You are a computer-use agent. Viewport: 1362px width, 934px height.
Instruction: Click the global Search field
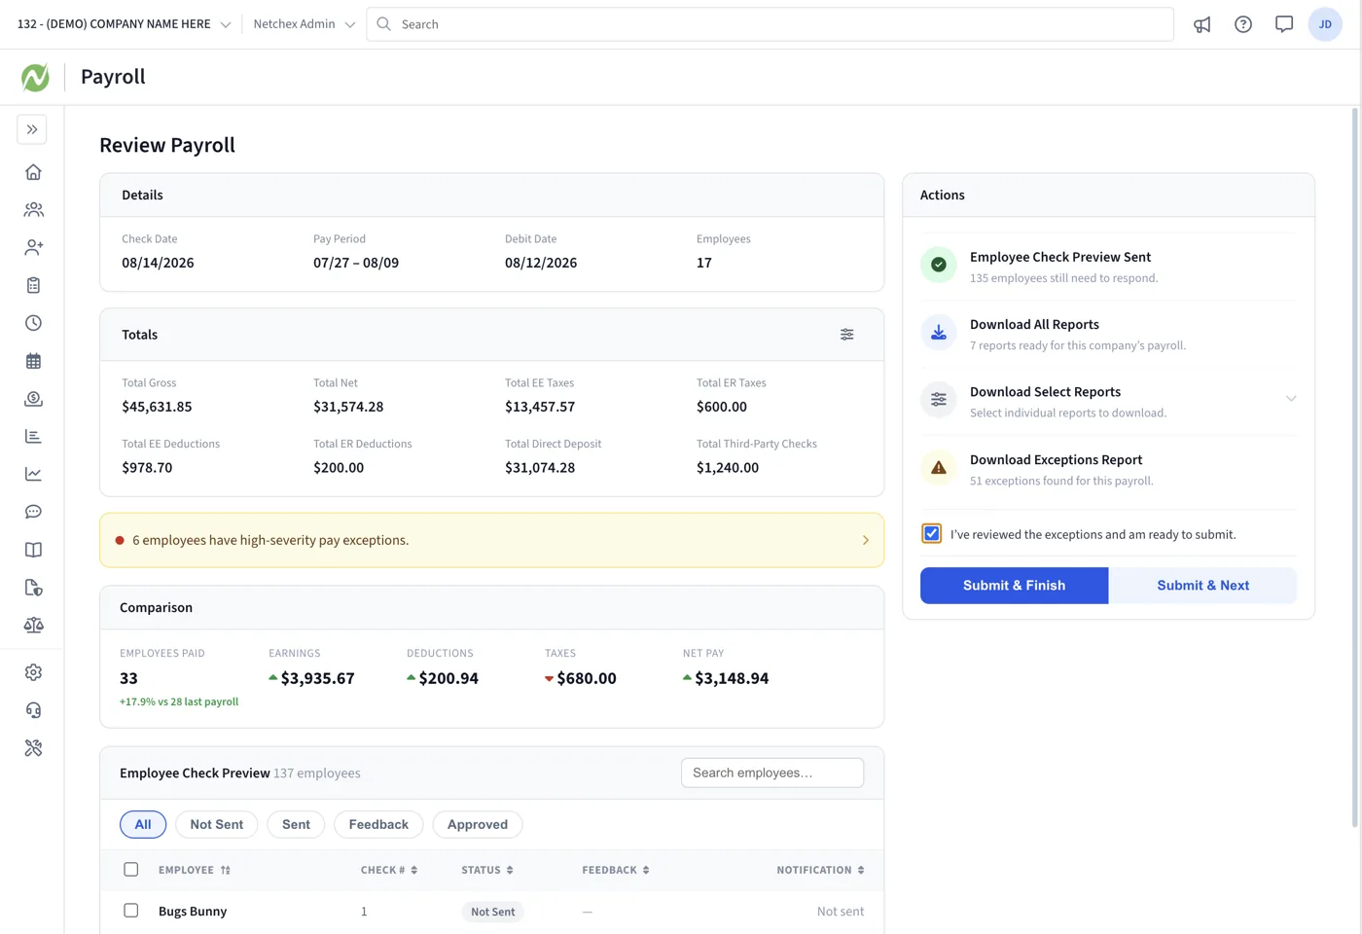tap(771, 24)
